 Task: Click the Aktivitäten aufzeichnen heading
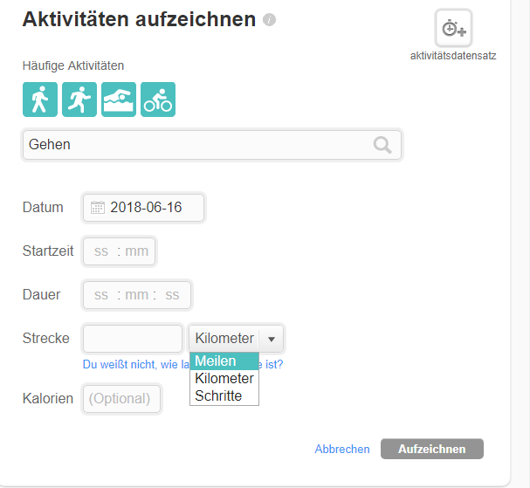point(139,19)
